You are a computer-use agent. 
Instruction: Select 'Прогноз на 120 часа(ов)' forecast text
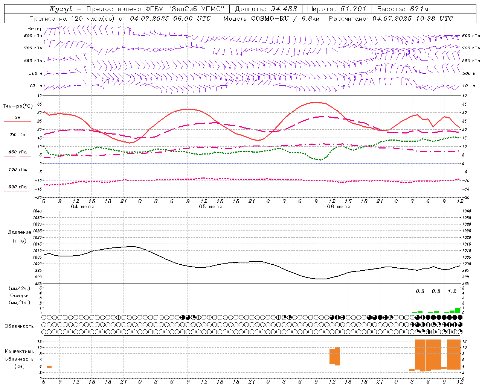pos(73,18)
